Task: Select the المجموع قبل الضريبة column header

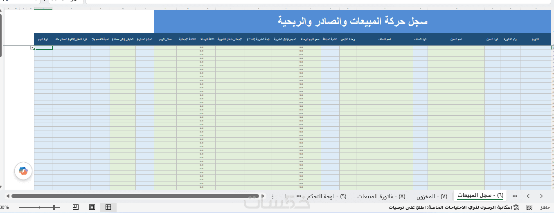Action: click(285, 39)
